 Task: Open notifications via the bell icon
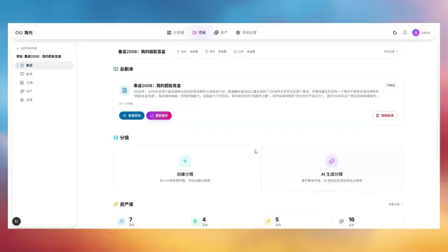[405, 32]
